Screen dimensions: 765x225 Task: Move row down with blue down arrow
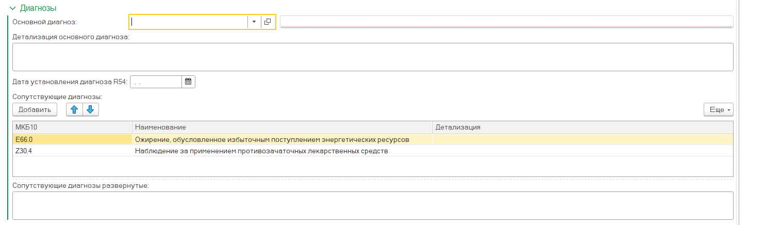[90, 109]
